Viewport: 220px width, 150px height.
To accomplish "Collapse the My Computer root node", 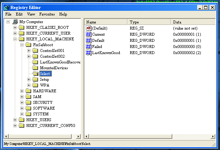I will pos(8,22).
